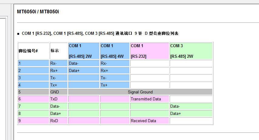Viewport: 259px width, 140px height.
Task: Click the 脚位编号# header cell
Action: point(33,51)
